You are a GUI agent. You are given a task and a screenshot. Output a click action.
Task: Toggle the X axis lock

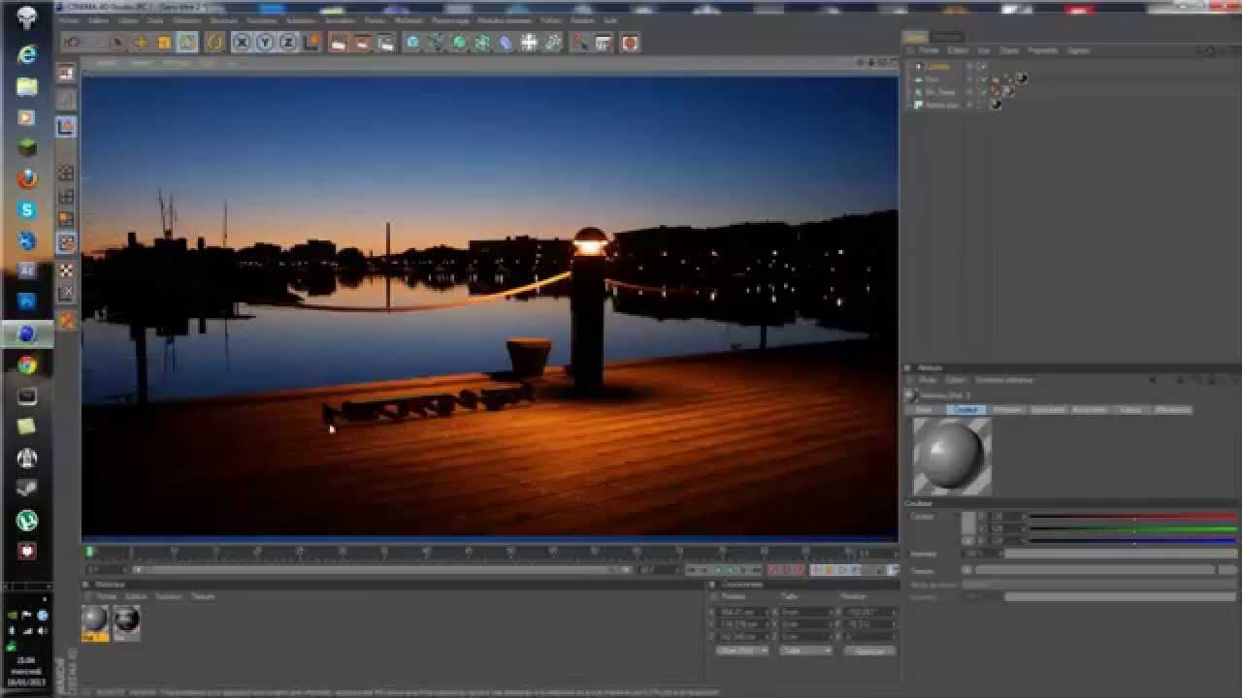tap(242, 43)
